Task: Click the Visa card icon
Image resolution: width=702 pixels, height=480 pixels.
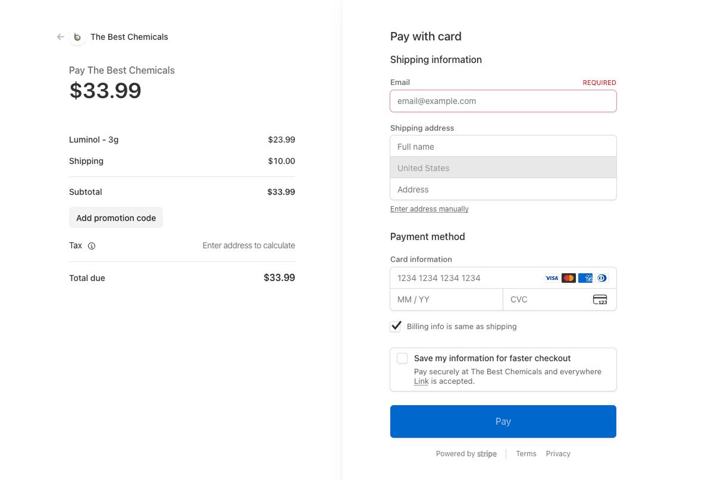Action: point(551,278)
